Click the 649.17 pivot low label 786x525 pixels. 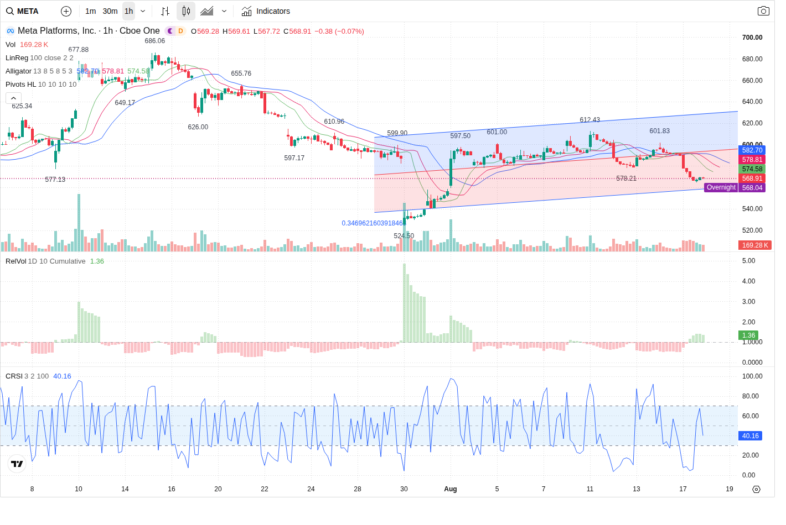coord(125,103)
